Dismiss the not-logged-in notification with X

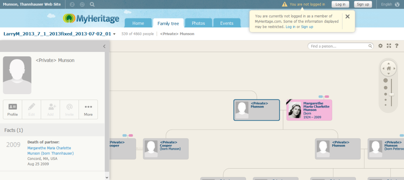click(x=347, y=17)
